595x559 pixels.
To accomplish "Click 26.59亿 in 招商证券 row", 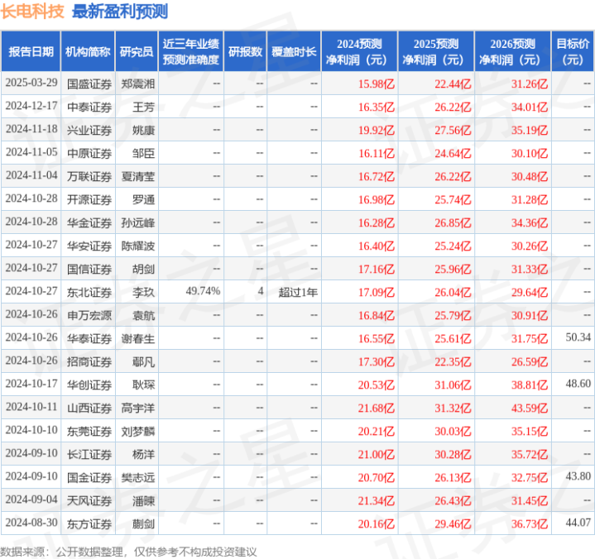I will (530, 362).
